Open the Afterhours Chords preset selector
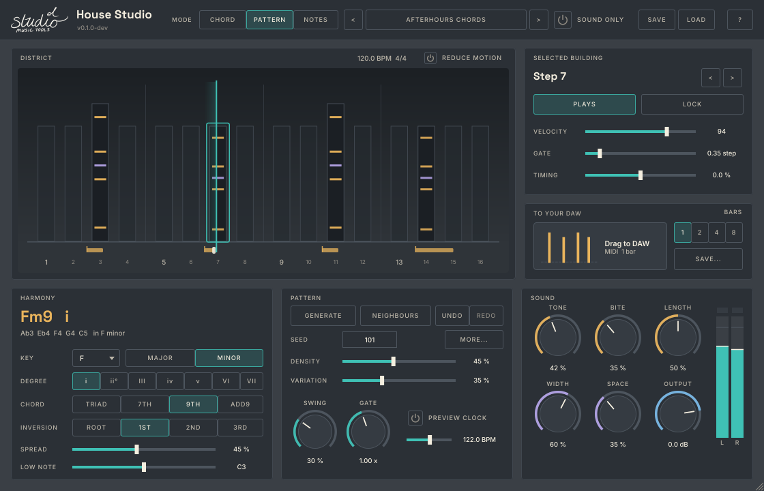The height and width of the screenshot is (491, 764). click(446, 20)
